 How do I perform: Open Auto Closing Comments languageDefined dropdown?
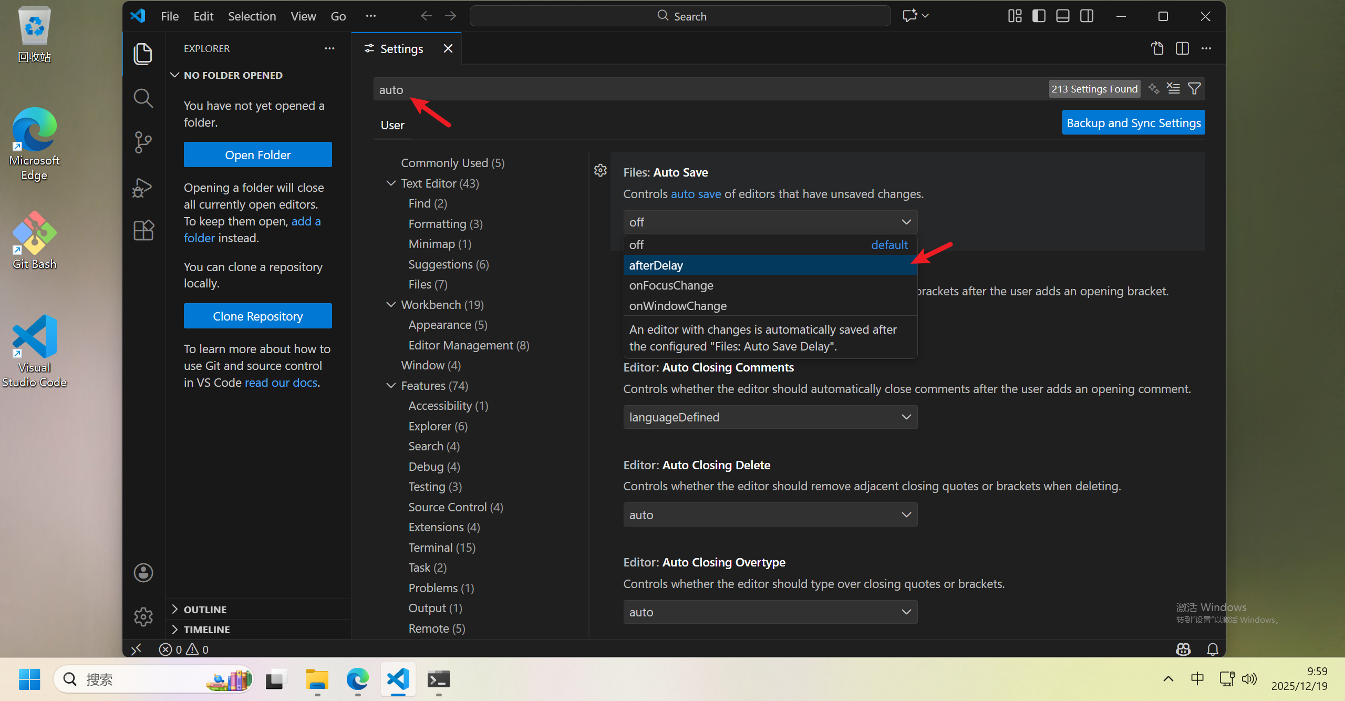770,417
